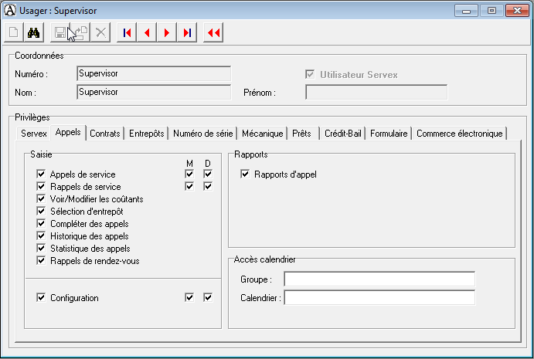The image size is (534, 359).
Task: Click the Prénom input field
Action: pyautogui.click(x=376, y=92)
